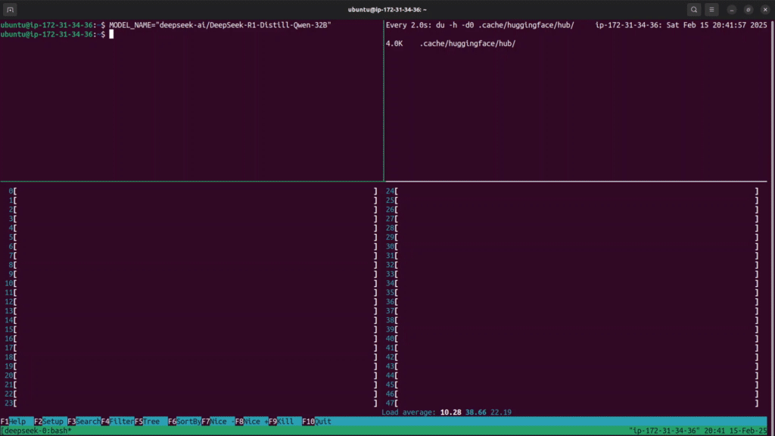Click the CPU 12 meter bar
The image size is (775, 436).
pyautogui.click(x=191, y=301)
